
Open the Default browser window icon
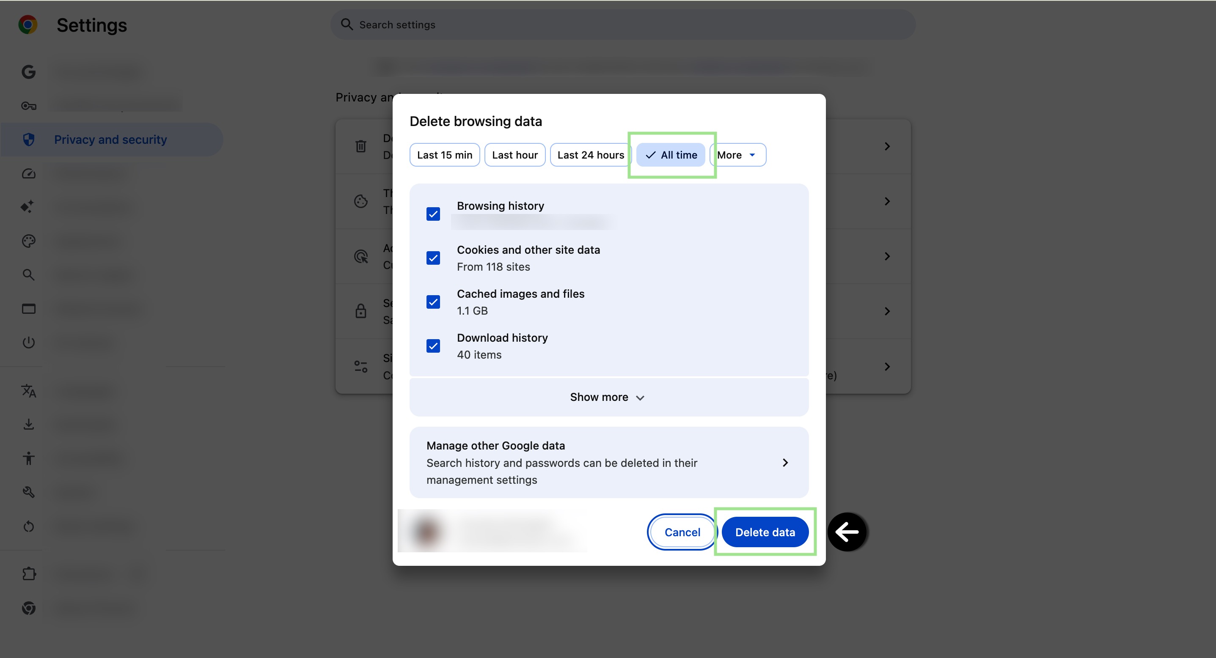(x=28, y=308)
